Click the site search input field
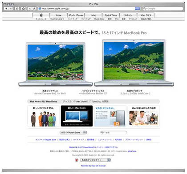Screen dimensions: 187x174 point(114,133)
